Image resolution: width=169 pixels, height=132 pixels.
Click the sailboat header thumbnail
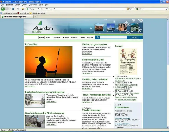(110, 27)
